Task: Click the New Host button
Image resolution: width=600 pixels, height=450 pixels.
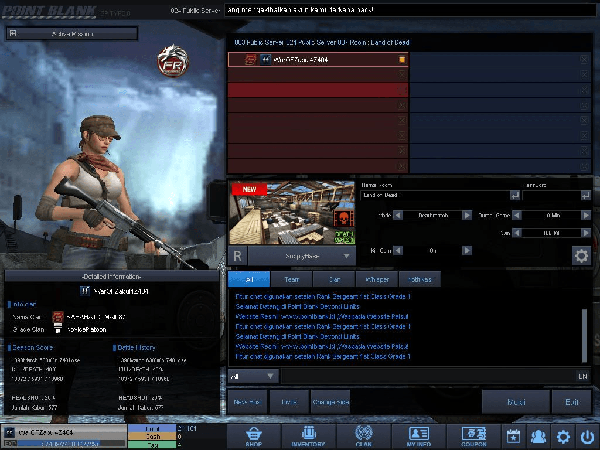Action: (248, 402)
